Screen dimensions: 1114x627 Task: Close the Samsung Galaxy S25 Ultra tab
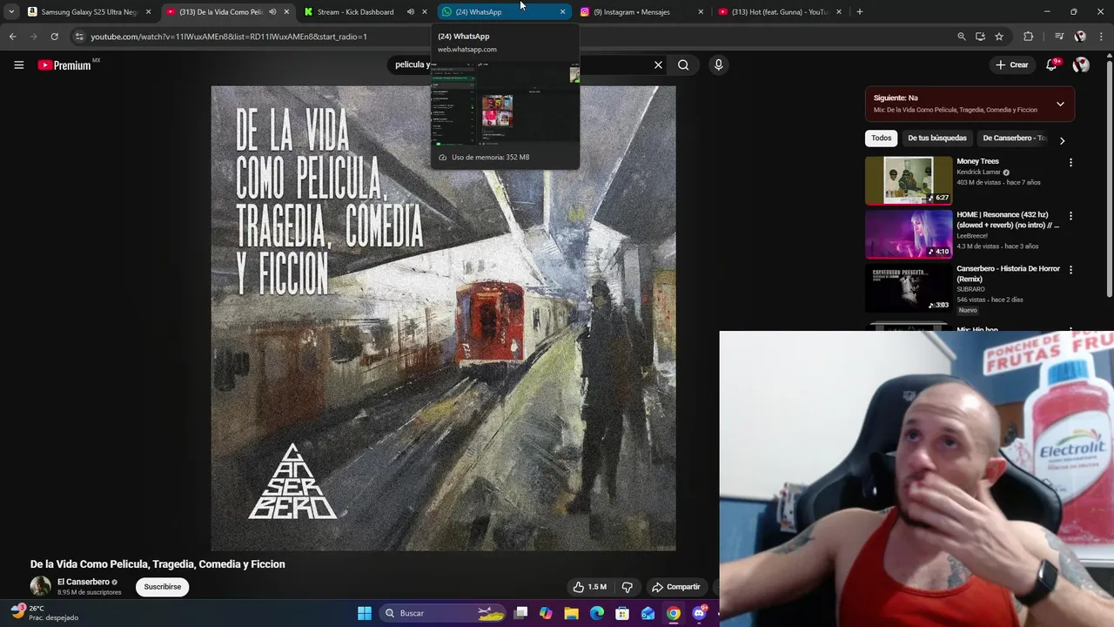click(149, 11)
